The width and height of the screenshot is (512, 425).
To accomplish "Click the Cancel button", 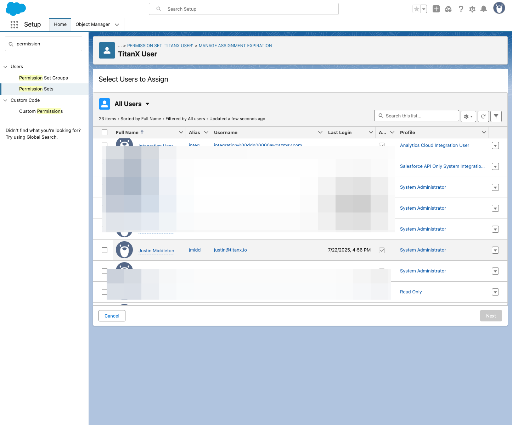I will pyautogui.click(x=112, y=316).
